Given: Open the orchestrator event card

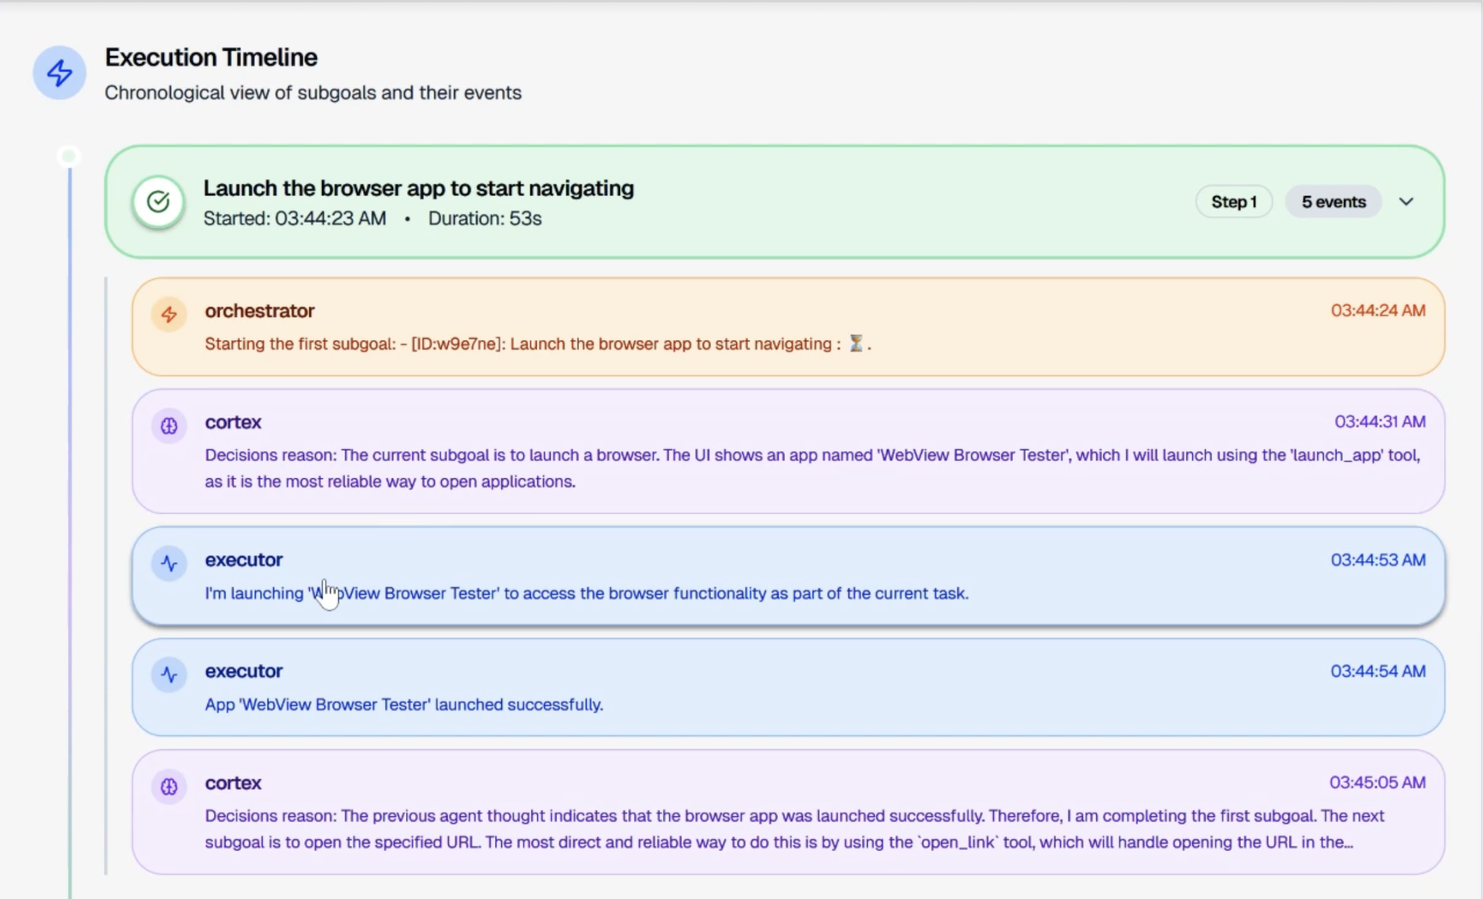Looking at the screenshot, I should coord(788,327).
